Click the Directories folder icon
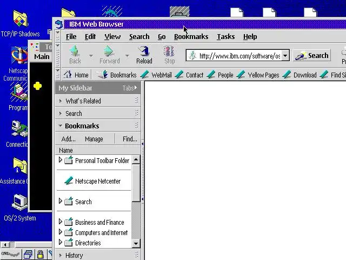 coord(69,242)
